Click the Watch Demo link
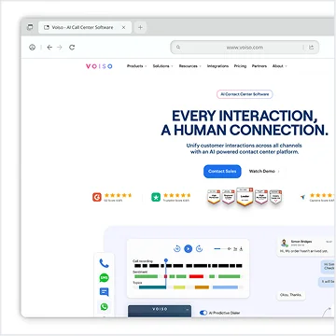 [x=264, y=172]
